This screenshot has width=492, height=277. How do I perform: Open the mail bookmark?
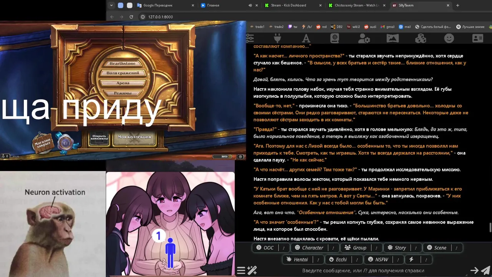pyautogui.click(x=405, y=27)
